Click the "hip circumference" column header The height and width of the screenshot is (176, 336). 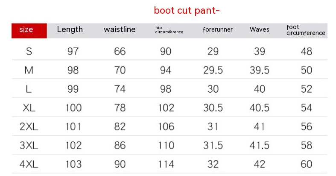(169, 30)
